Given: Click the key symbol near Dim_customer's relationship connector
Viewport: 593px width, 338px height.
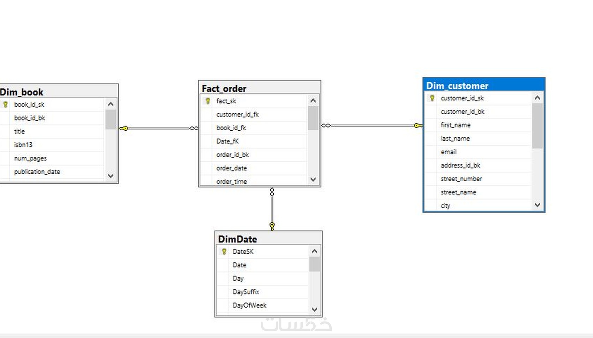Looking at the screenshot, I should tap(418, 125).
